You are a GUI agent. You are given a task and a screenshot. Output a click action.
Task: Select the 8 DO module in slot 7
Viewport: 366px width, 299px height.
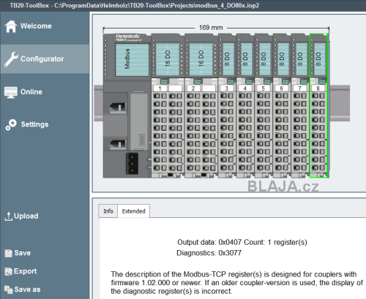(300, 105)
